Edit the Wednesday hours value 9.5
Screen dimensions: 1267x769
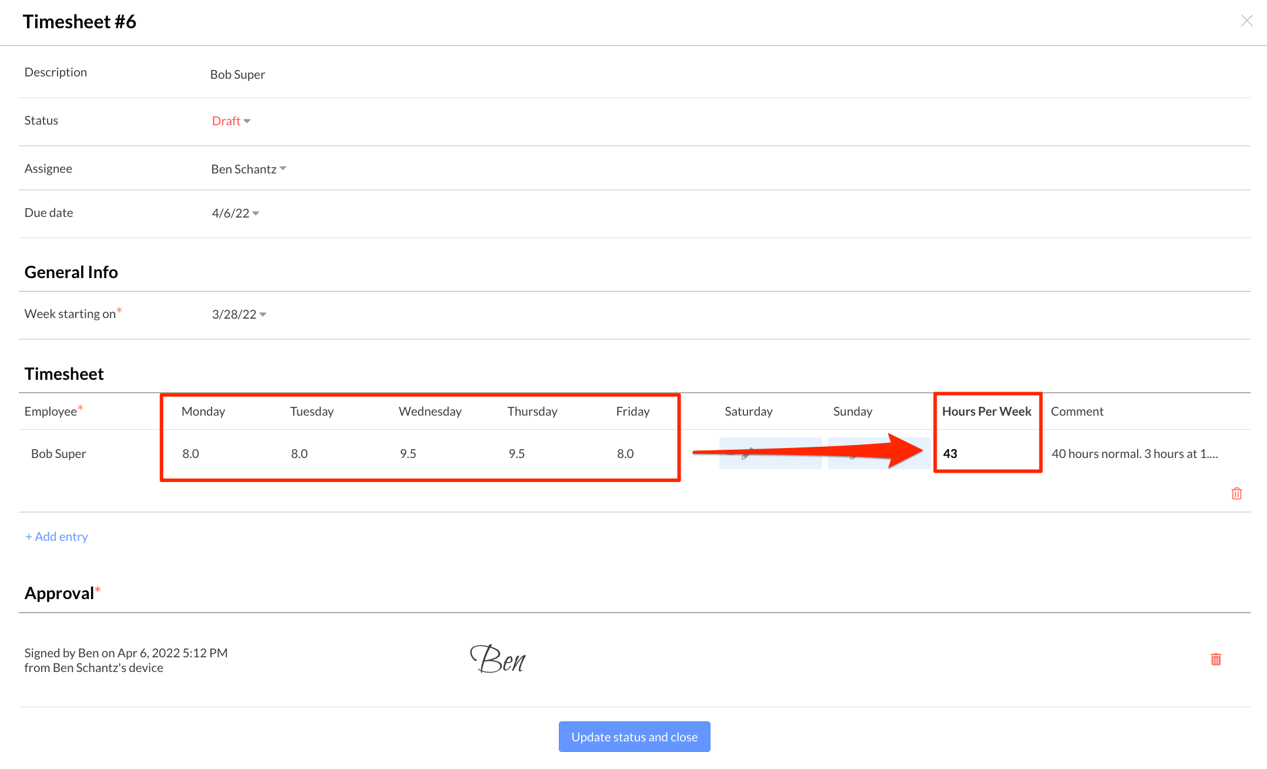click(408, 454)
